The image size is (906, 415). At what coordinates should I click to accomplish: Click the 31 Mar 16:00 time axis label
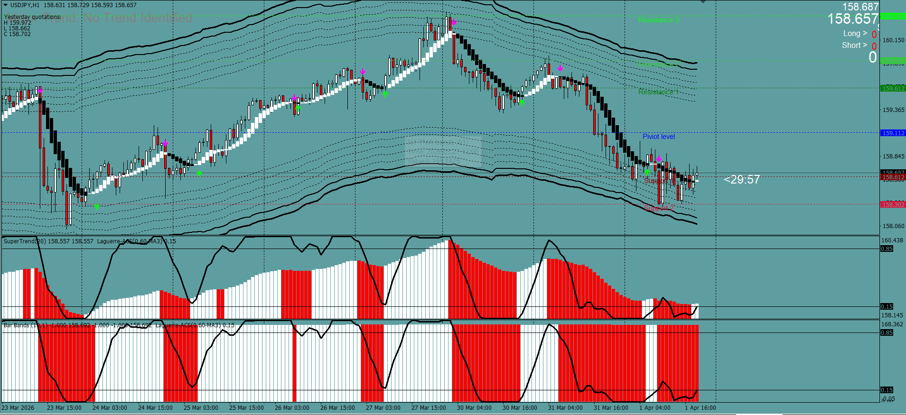[x=611, y=408]
